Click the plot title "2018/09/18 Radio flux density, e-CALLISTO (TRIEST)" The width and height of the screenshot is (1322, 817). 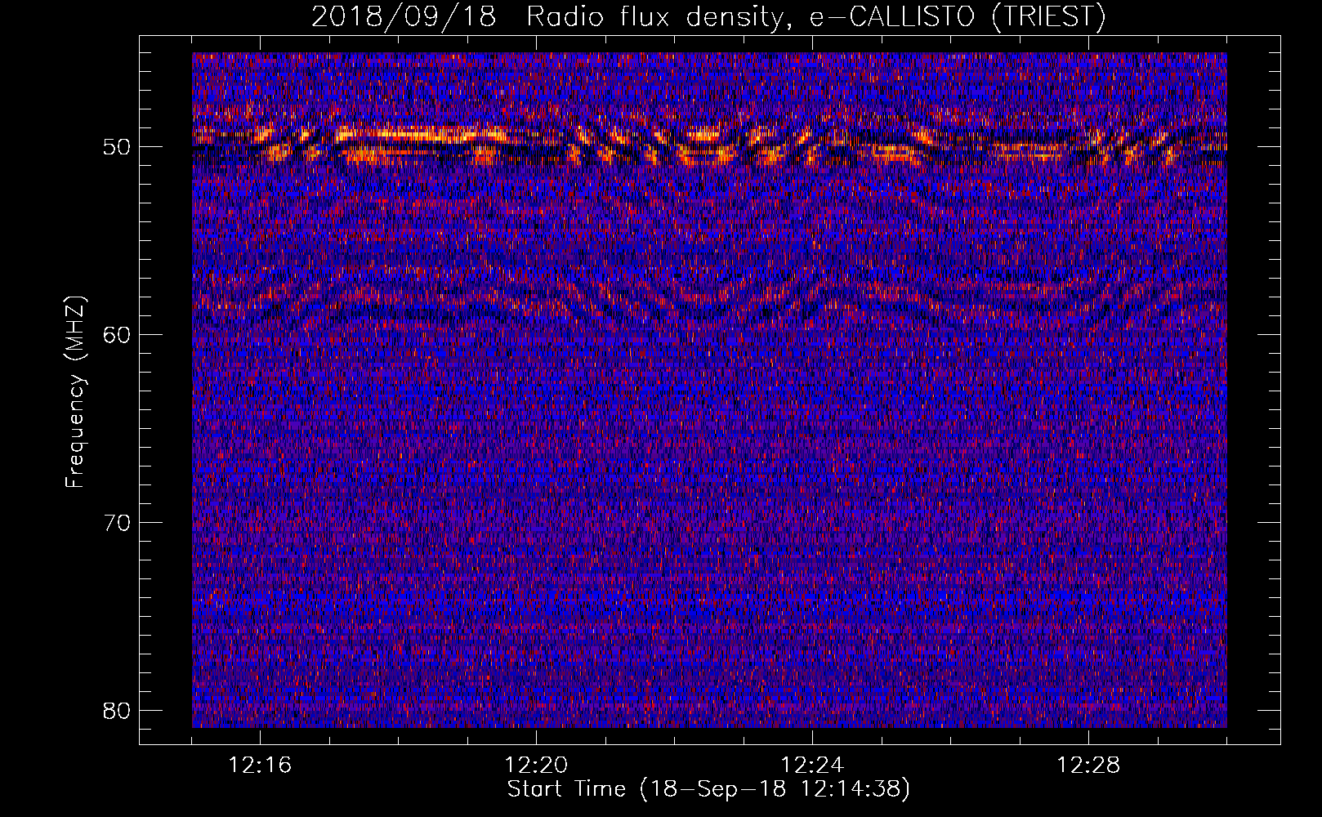[x=708, y=16]
